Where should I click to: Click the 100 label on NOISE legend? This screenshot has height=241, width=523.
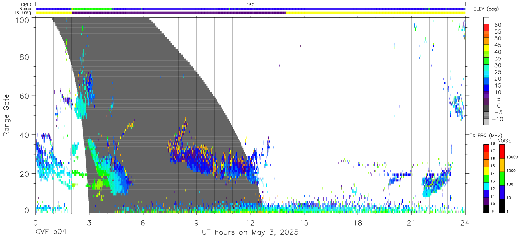[509, 184]
